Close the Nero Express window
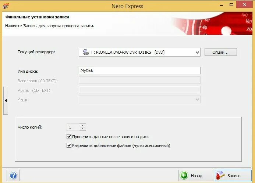Screen dimensions: 255x183 [245, 5]
